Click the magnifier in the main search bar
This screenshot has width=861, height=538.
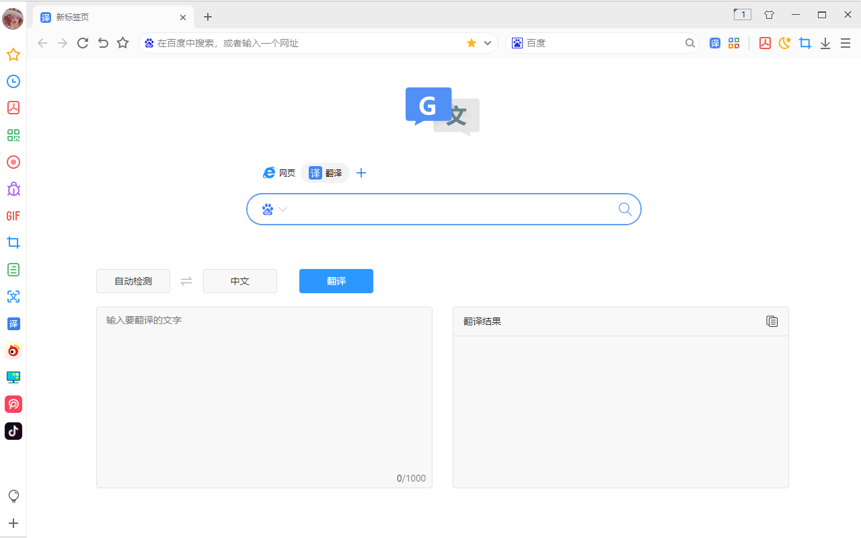[x=625, y=209]
